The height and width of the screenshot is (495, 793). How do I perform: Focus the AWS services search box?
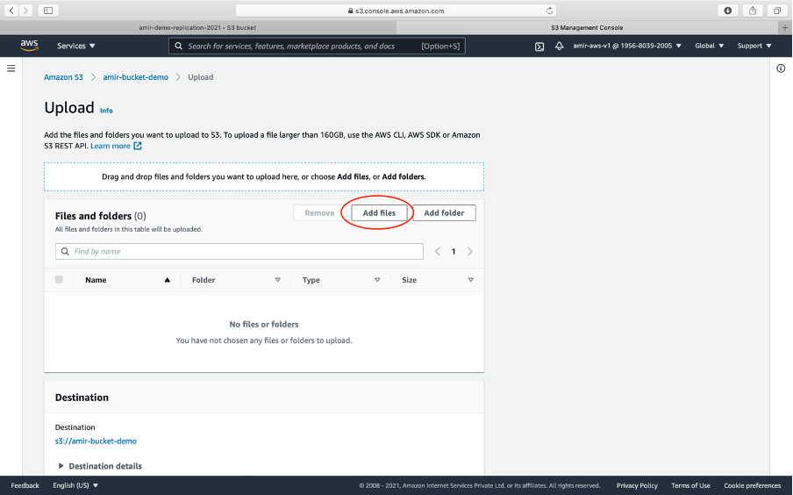[317, 46]
